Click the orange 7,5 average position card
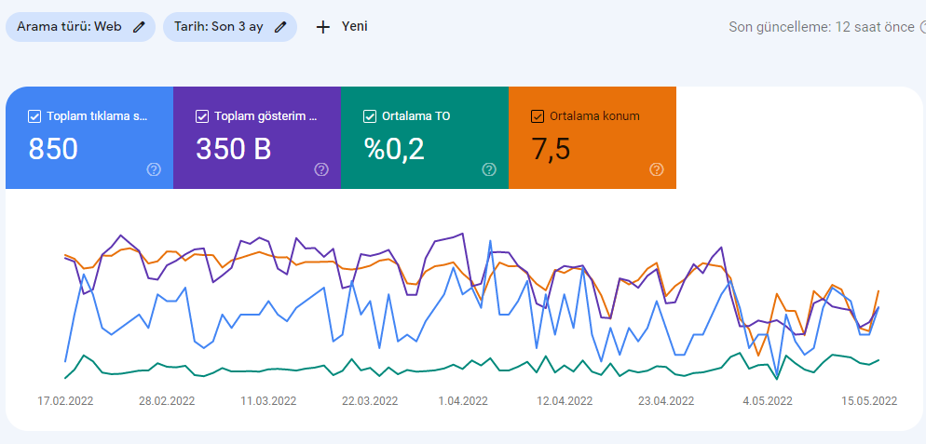 pos(592,138)
